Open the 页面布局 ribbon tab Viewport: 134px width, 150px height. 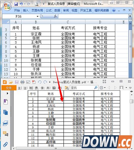(37, 10)
